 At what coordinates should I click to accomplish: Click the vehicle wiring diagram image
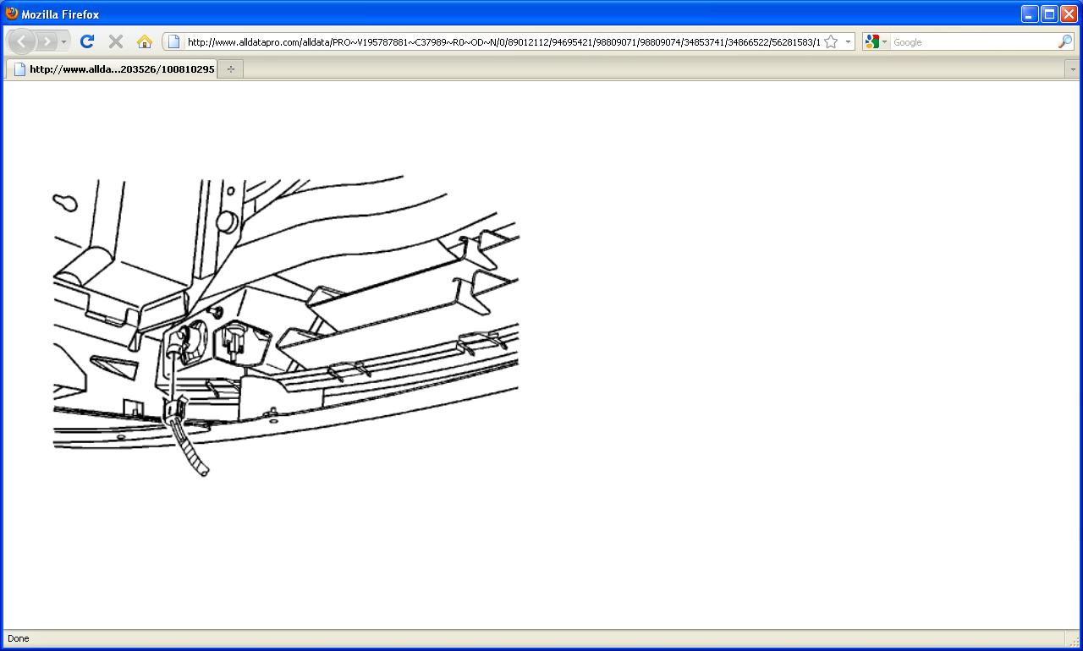coord(286,326)
